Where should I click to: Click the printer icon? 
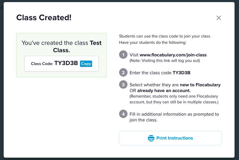point(151,138)
